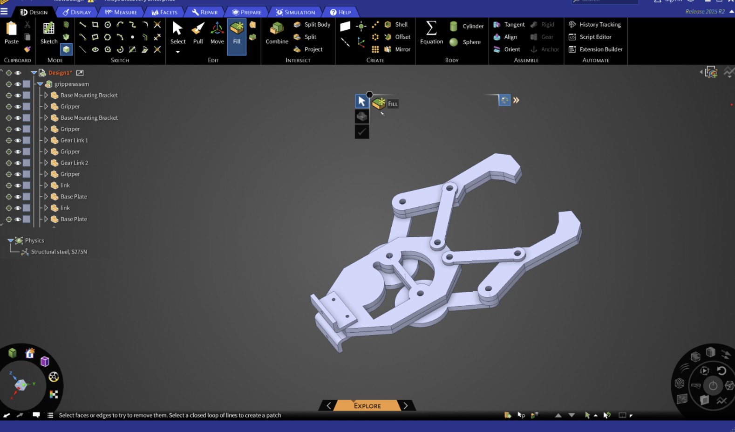Open the Help tab
The width and height of the screenshot is (735, 432).
pos(340,12)
